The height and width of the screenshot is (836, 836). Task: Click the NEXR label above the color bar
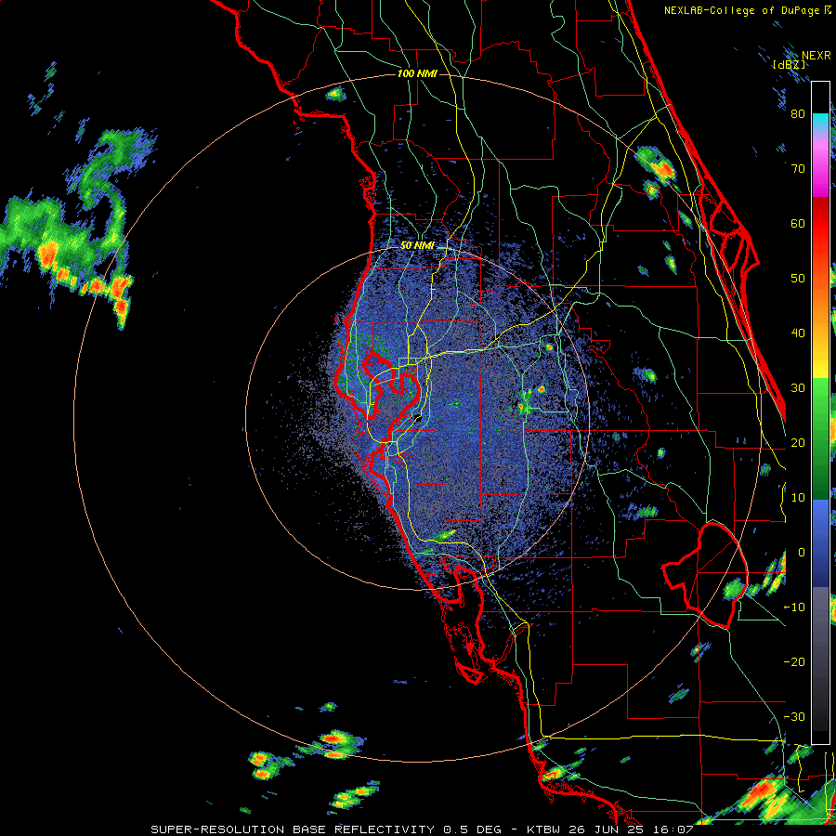click(816, 56)
